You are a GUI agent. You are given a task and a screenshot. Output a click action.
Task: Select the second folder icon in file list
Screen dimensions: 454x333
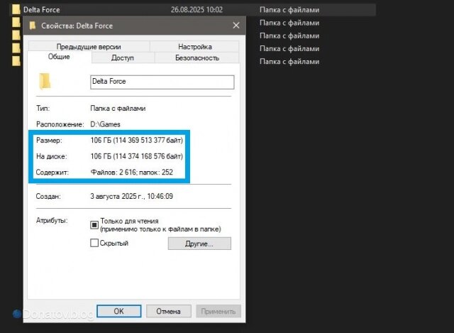point(16,22)
